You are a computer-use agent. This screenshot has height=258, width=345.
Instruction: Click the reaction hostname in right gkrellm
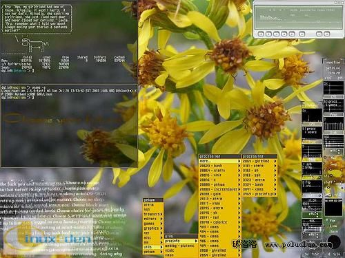pyautogui.click(x=333, y=63)
